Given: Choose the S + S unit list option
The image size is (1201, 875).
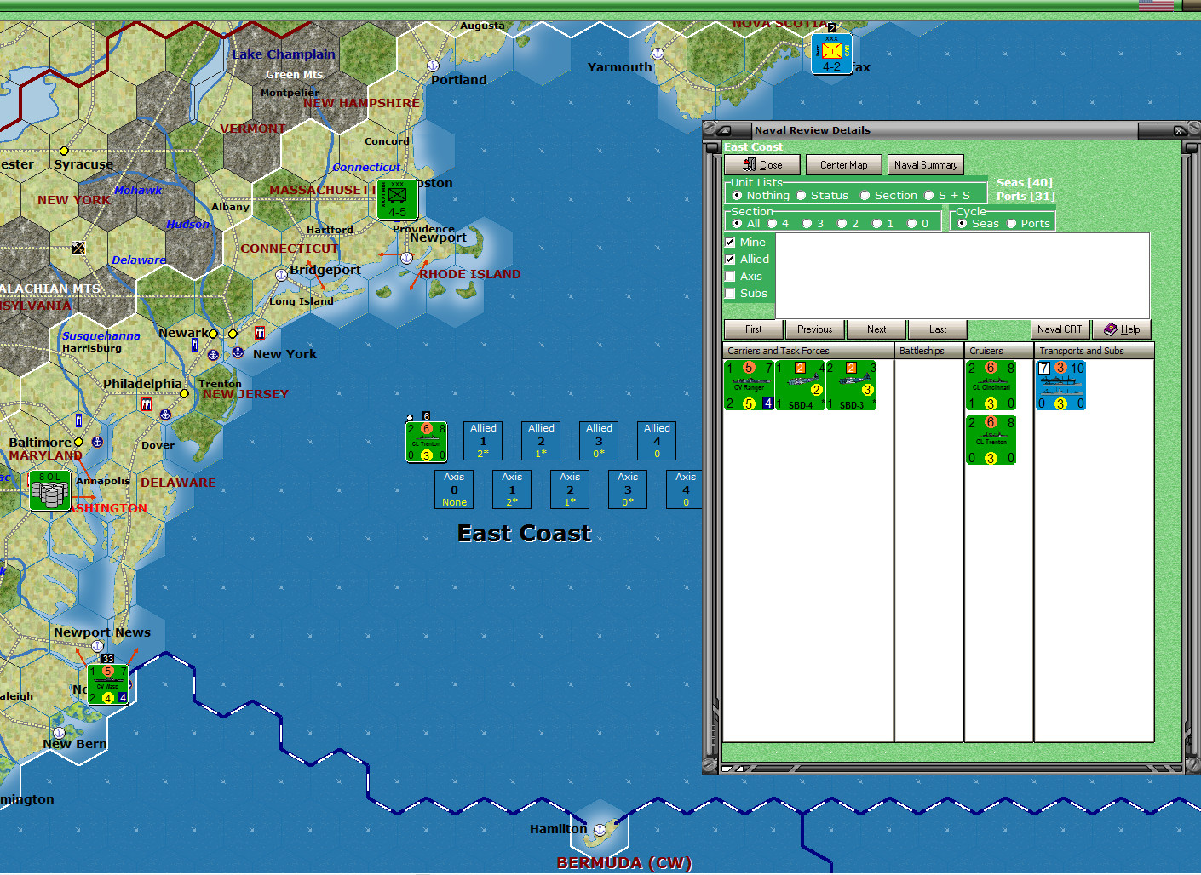Looking at the screenshot, I should (x=929, y=196).
